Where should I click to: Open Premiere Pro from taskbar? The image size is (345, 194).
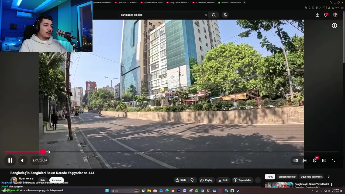(179, 191)
